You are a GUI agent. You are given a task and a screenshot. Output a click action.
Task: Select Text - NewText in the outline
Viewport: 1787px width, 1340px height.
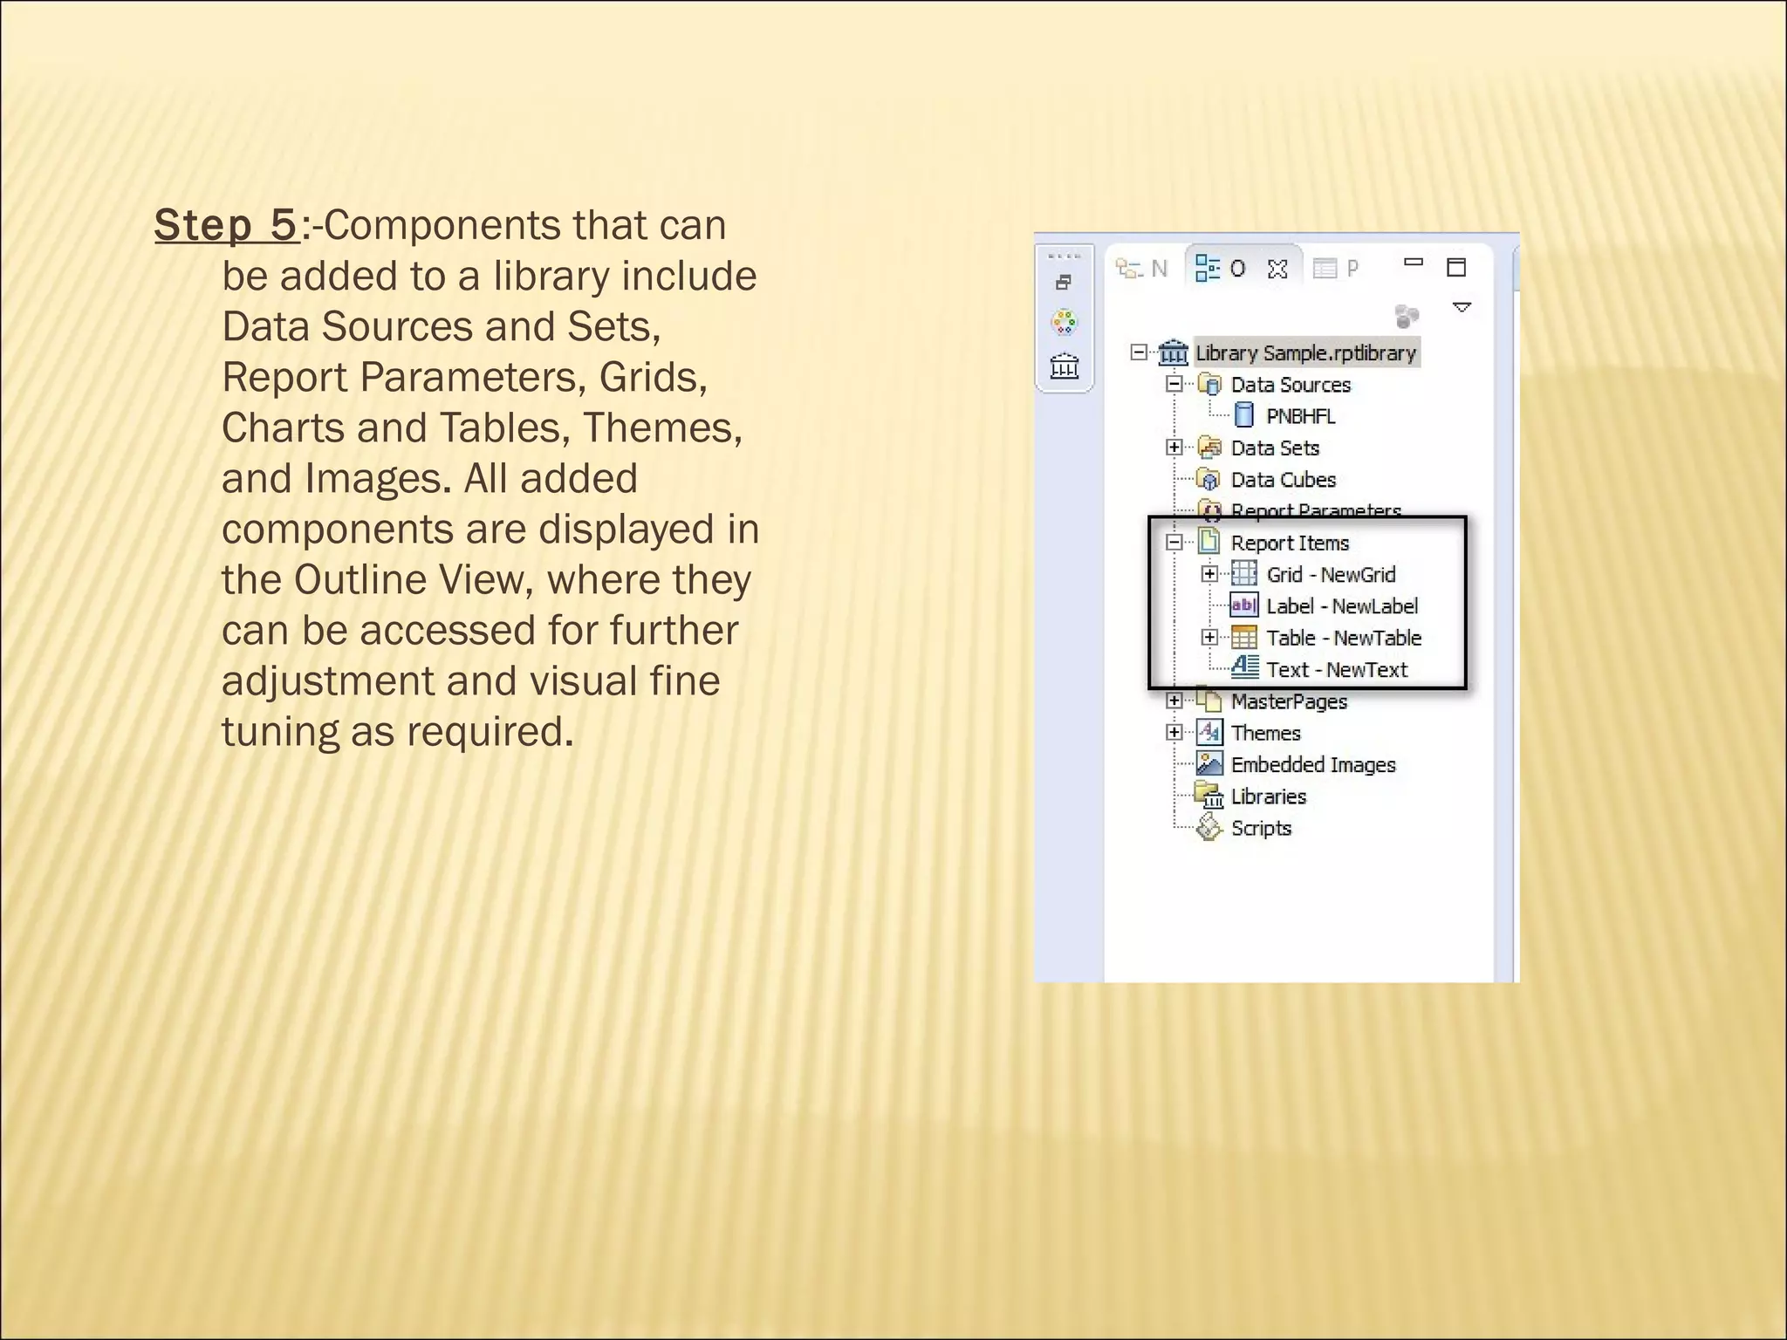pyautogui.click(x=1337, y=670)
